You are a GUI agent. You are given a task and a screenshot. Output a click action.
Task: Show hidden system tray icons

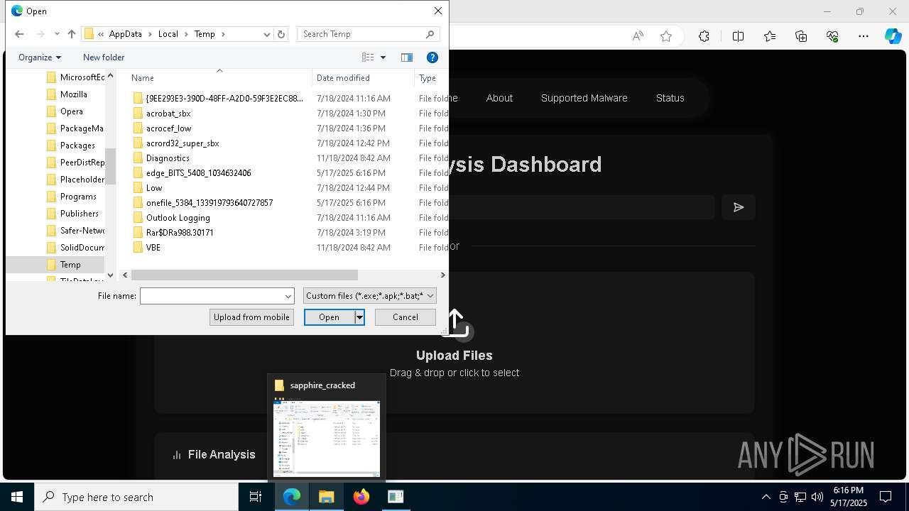[766, 497]
